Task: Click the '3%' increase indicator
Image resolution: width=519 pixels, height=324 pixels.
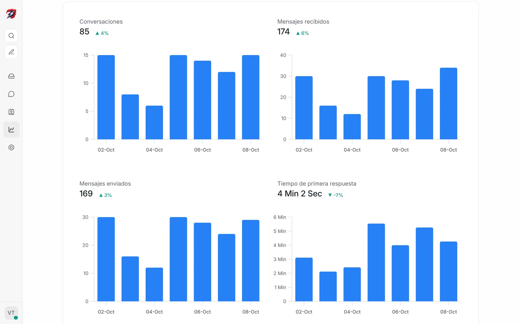Action: pos(105,195)
